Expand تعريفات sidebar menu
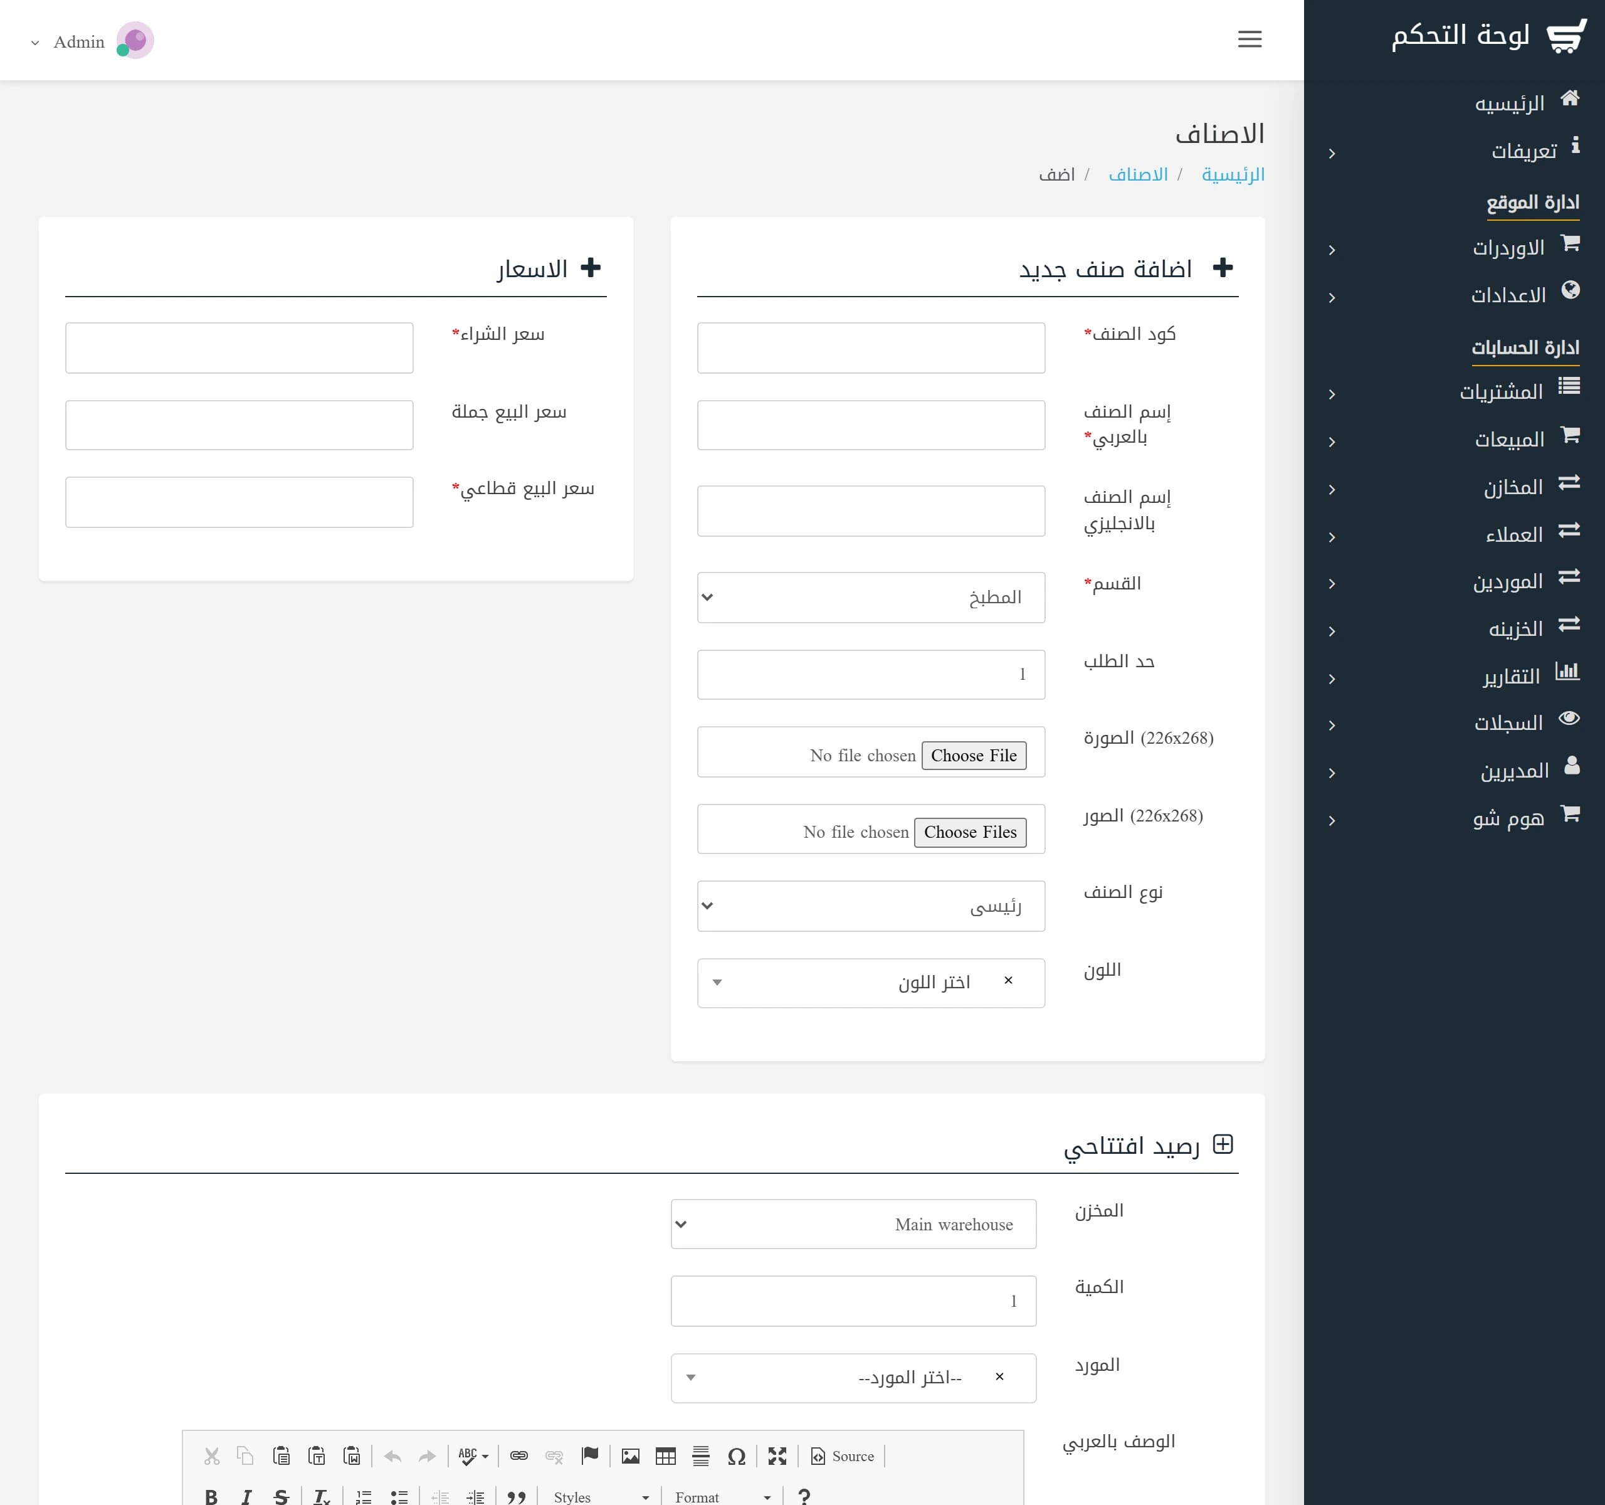The image size is (1605, 1505). coord(1454,151)
